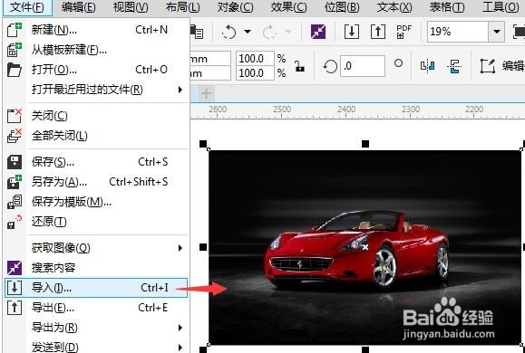Image resolution: width=525 pixels, height=353 pixels.
Task: Choose 新建(N)... from the file menu
Action: tap(96, 30)
